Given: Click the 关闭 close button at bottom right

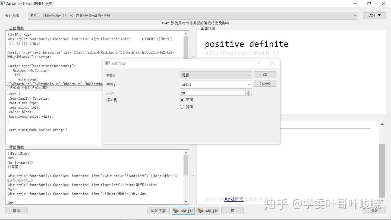Looking at the screenshot, I should click(x=375, y=211).
